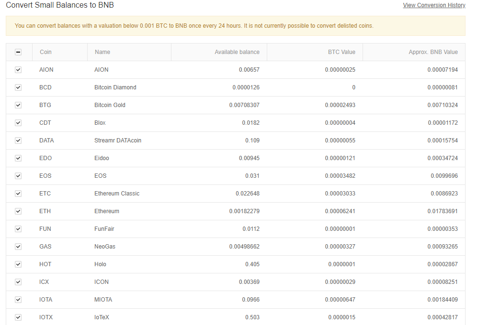Uncheck the Ethereum Classic (ETC) checkbox
The width and height of the screenshot is (477, 325).
18,194
